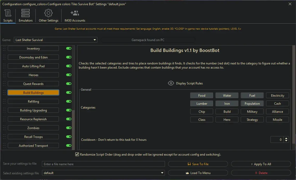The width and height of the screenshot is (296, 180).
Task: Open the Quest Rewards script
Action: (x=33, y=84)
